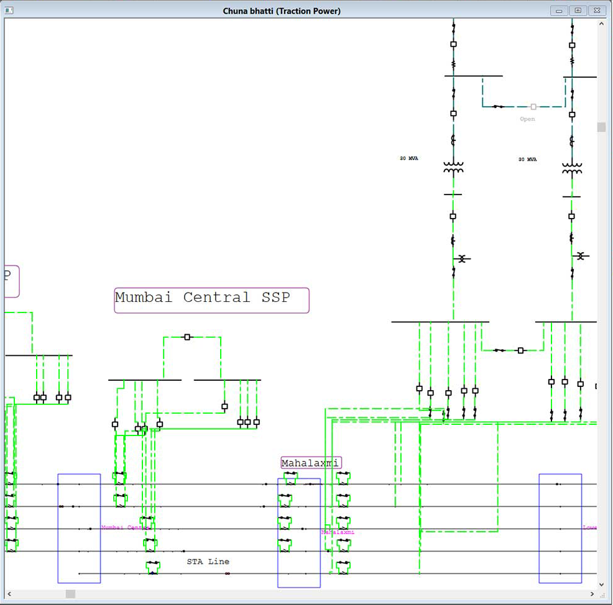Viewport: 613px width, 605px height.
Task: Select breaker between the two lower main busbars
Action: [x=521, y=350]
